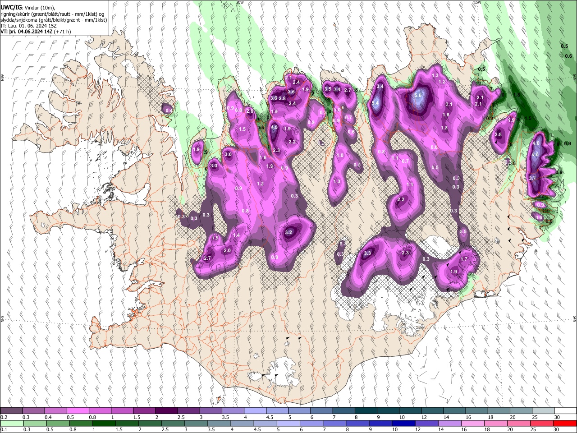
Task: Click the '0.2' label on the upper scale
Action: tap(4, 417)
